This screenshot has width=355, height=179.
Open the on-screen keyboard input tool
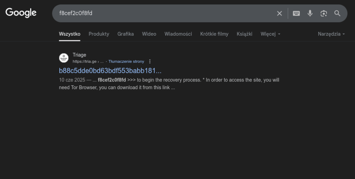[x=296, y=14]
